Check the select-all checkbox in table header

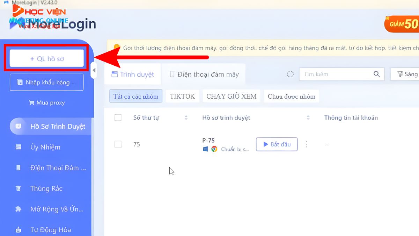point(118,117)
